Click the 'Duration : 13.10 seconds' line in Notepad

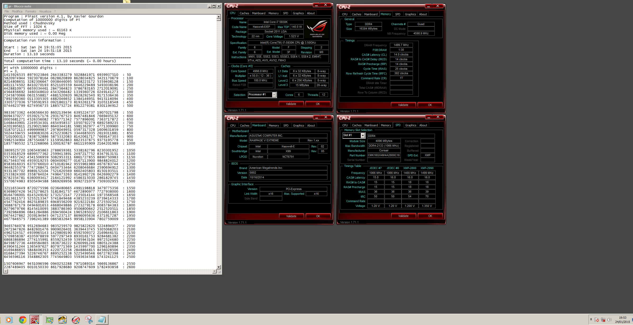(29, 54)
